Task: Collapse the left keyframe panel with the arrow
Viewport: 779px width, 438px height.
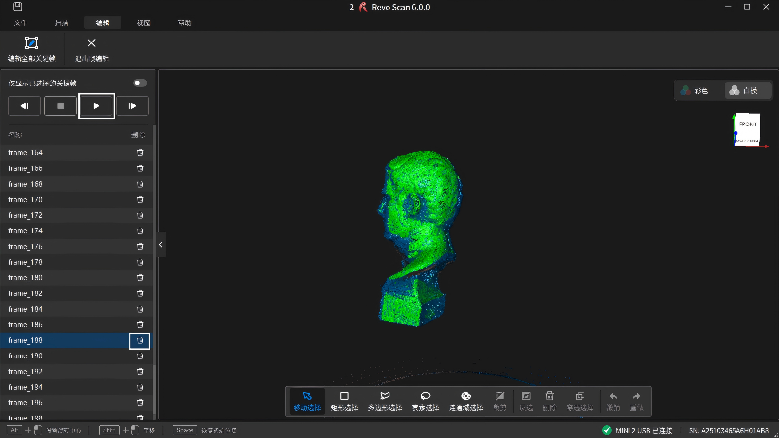Action: pos(161,245)
